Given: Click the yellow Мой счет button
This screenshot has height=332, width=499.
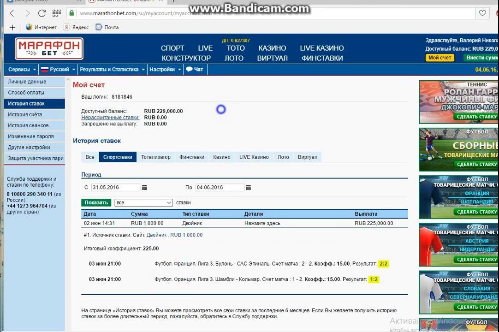Looking at the screenshot, I should click(x=440, y=58).
